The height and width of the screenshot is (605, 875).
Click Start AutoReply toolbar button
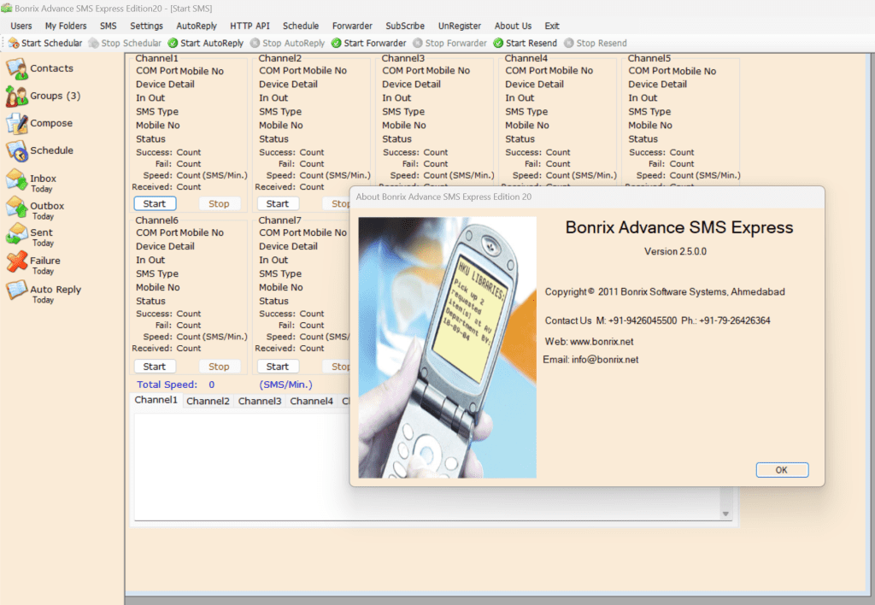(205, 43)
